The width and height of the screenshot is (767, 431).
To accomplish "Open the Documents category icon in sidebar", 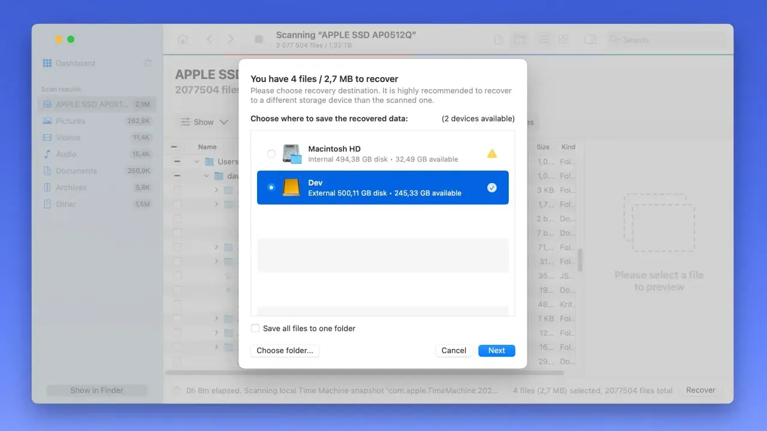I will click(x=47, y=171).
